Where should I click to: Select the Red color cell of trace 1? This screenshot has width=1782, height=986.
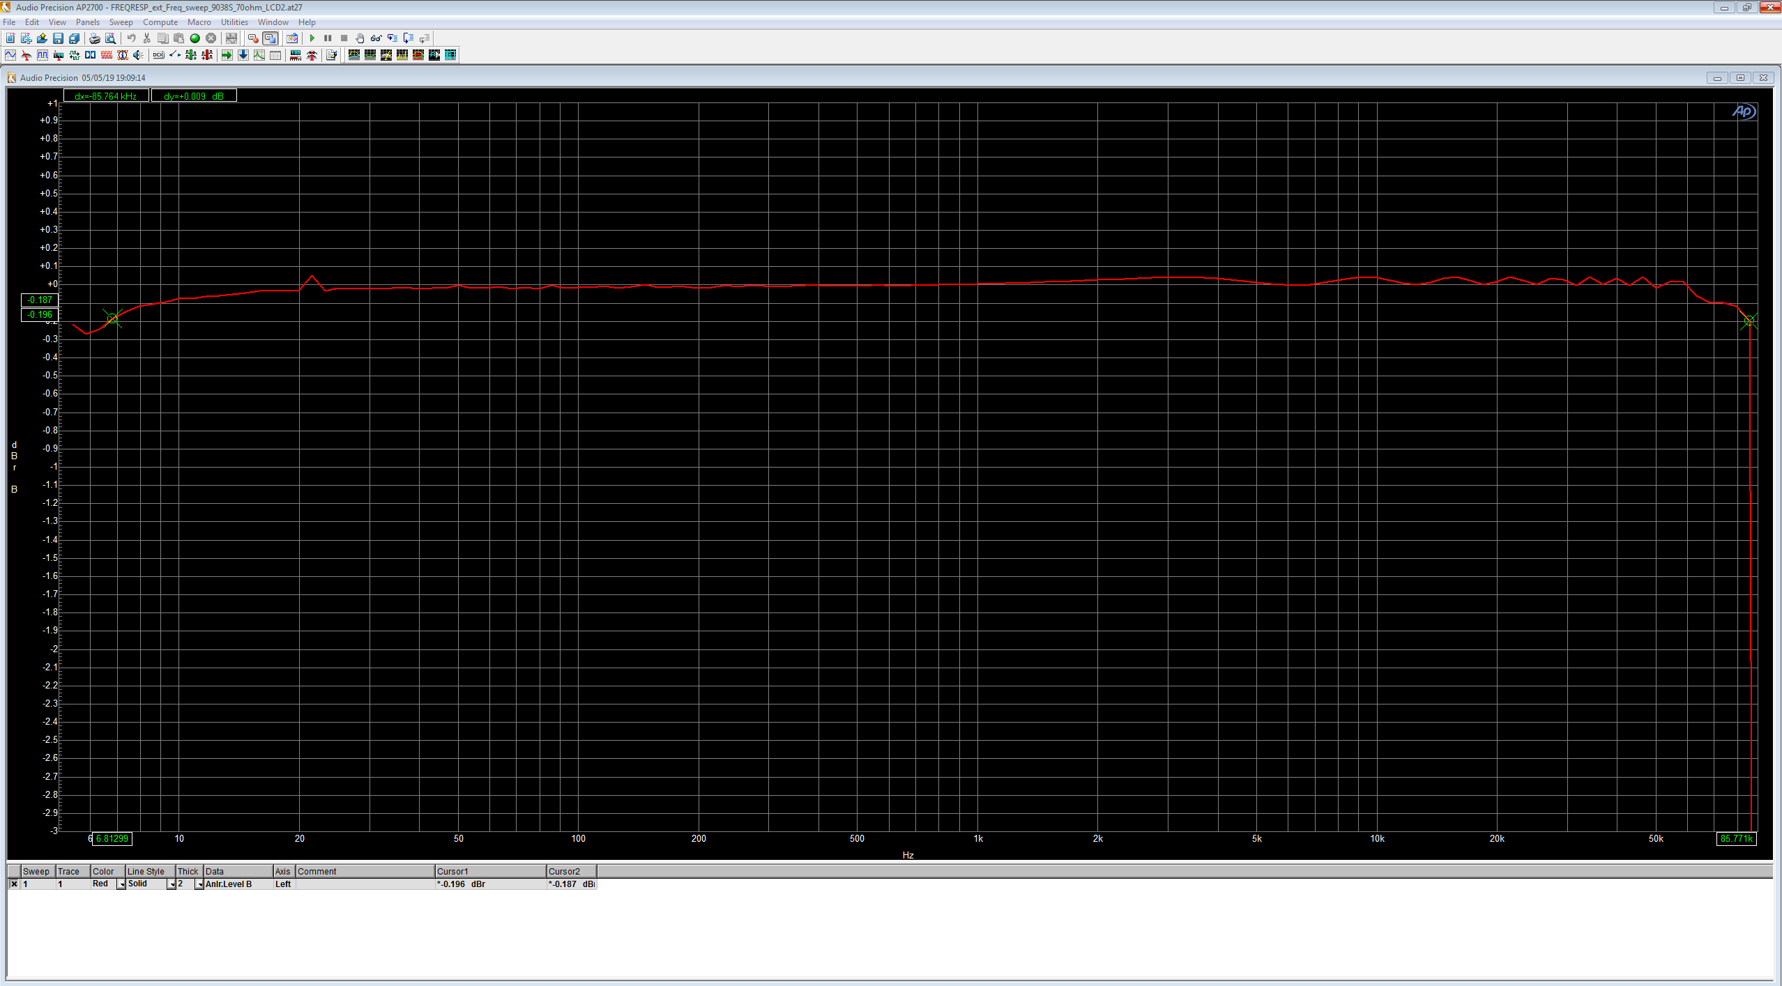click(x=103, y=884)
